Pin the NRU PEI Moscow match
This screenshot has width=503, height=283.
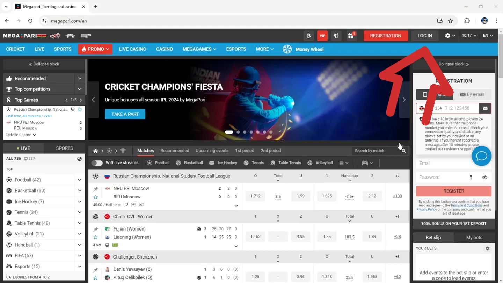[x=95, y=189]
